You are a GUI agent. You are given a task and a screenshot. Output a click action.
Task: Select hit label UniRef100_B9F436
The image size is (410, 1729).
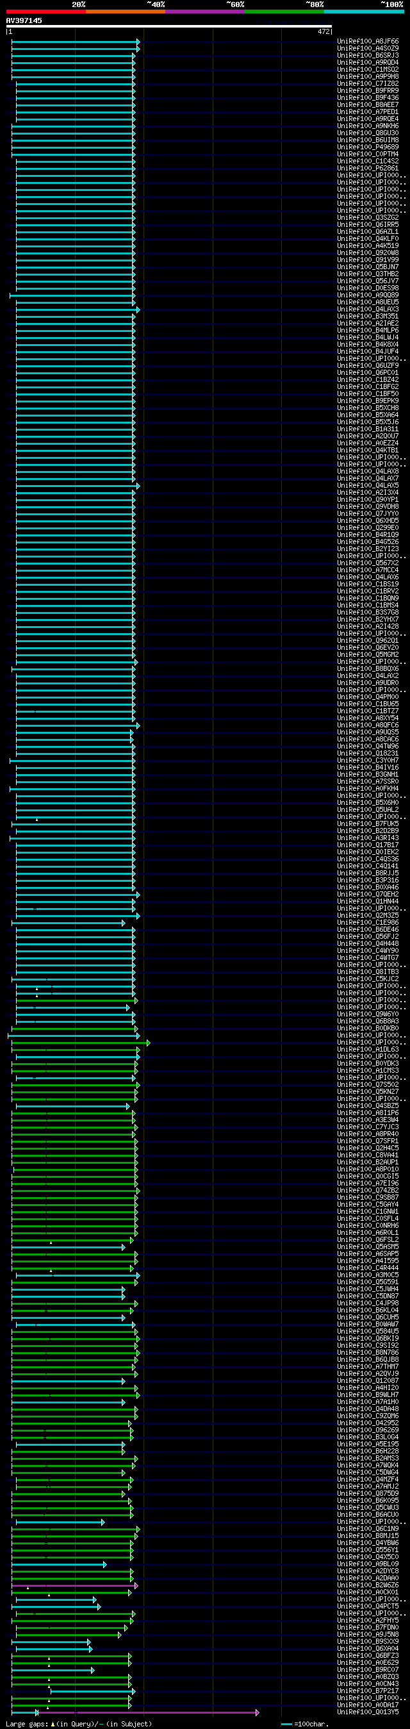point(368,98)
